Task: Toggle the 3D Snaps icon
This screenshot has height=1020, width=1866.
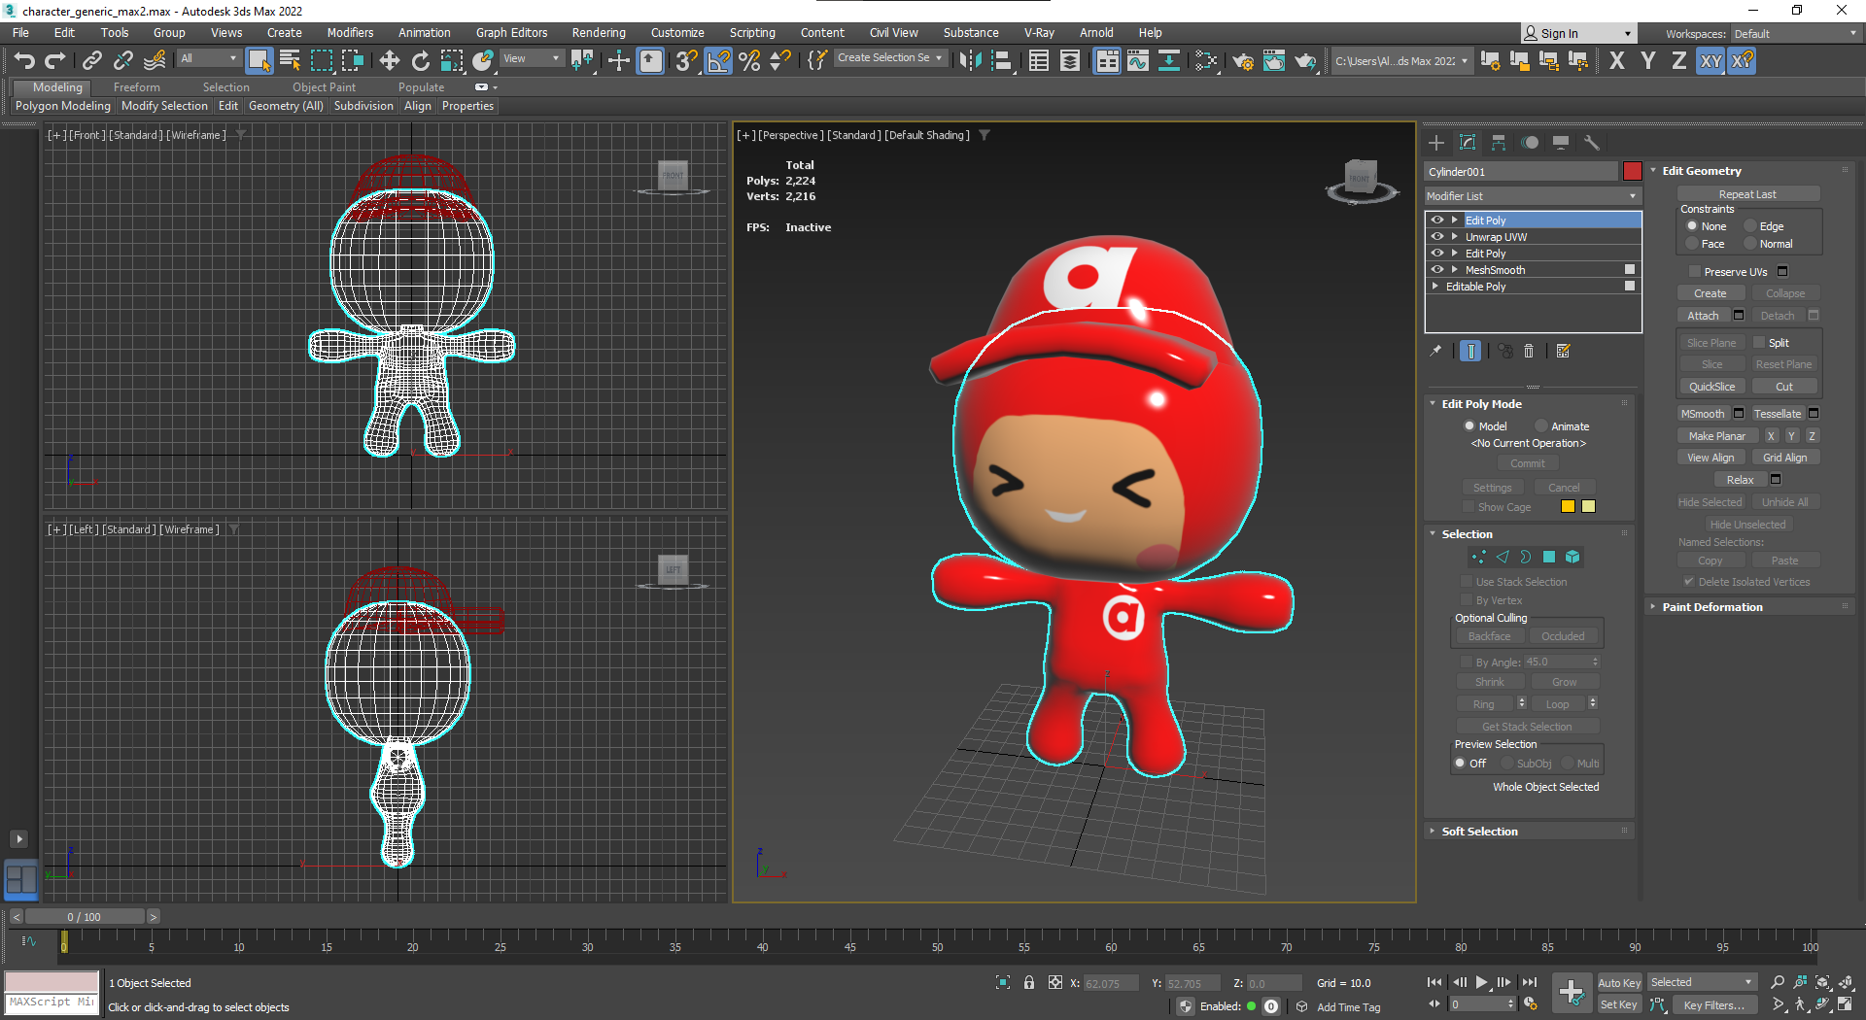Action: click(686, 61)
